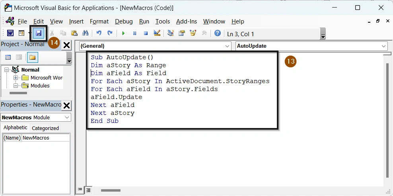Click the Copy icon in toolbar
The width and height of the screenshot is (393, 196).
pyautogui.click(x=63, y=33)
